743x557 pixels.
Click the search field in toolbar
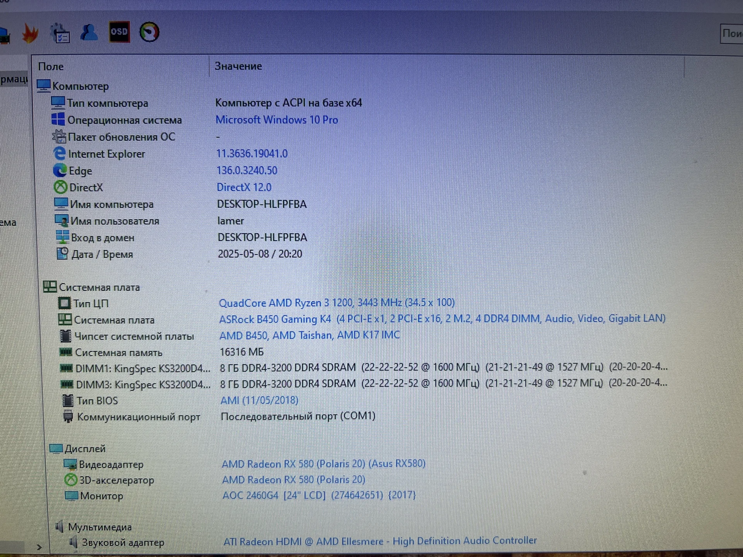[731, 34]
